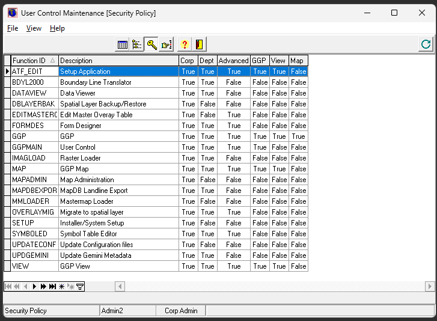Screen dimensions: 437x321
Task: Click the greyed arrow-asterisk navigator icon
Action: click(71, 287)
